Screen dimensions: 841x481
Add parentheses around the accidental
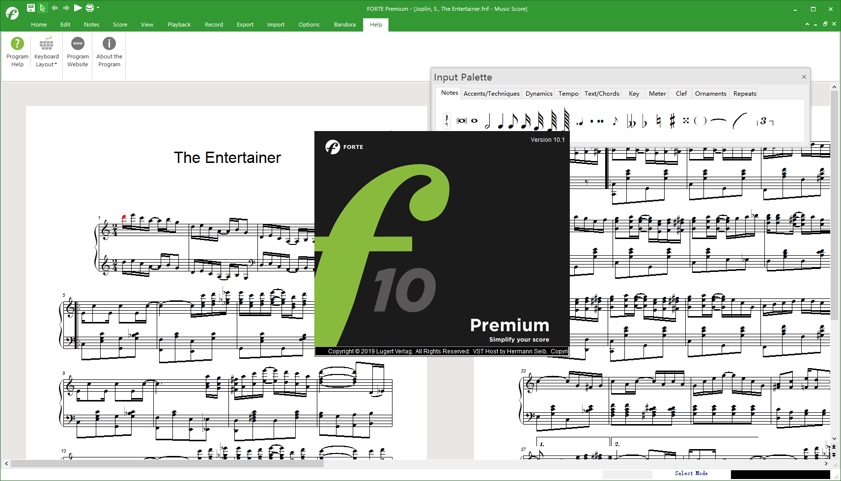700,121
